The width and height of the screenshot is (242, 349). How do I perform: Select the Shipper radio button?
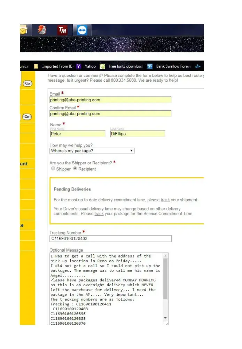[53, 169]
